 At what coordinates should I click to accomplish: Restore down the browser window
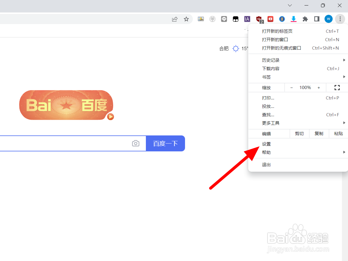point(323,6)
